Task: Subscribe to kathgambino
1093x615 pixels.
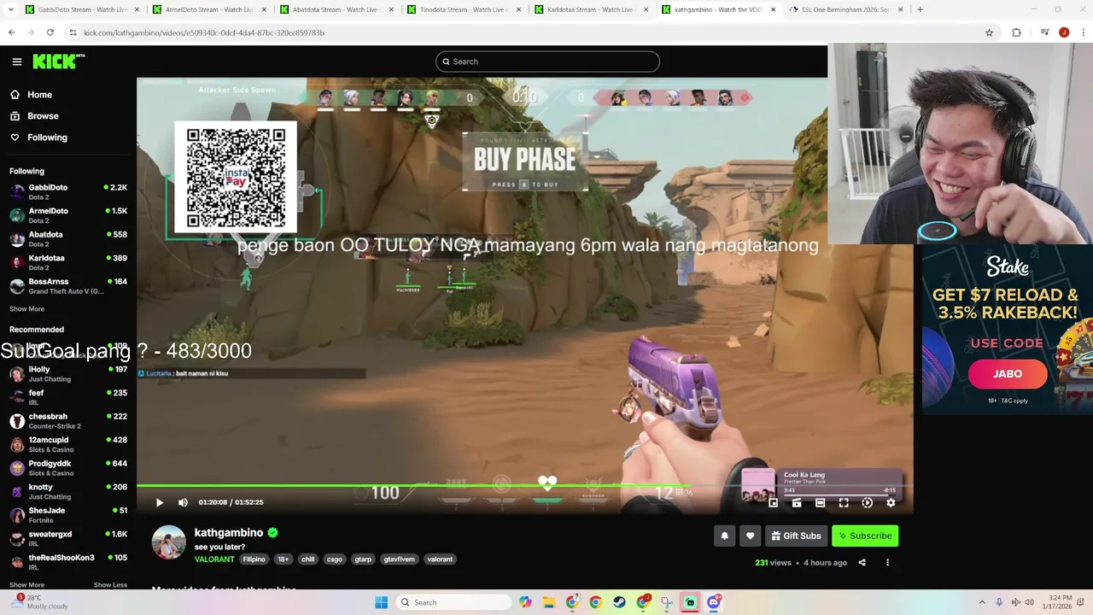Action: tap(865, 536)
